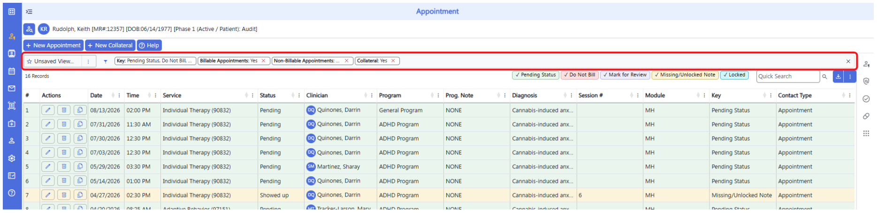Click the New Collateral button
877x213 pixels.
click(110, 46)
